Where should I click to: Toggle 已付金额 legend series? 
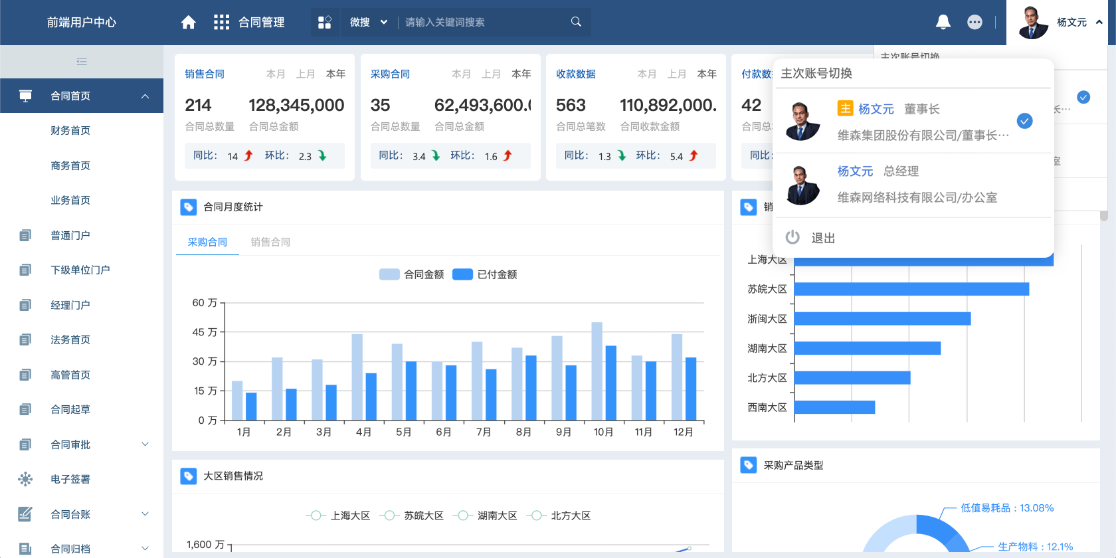tap(485, 274)
